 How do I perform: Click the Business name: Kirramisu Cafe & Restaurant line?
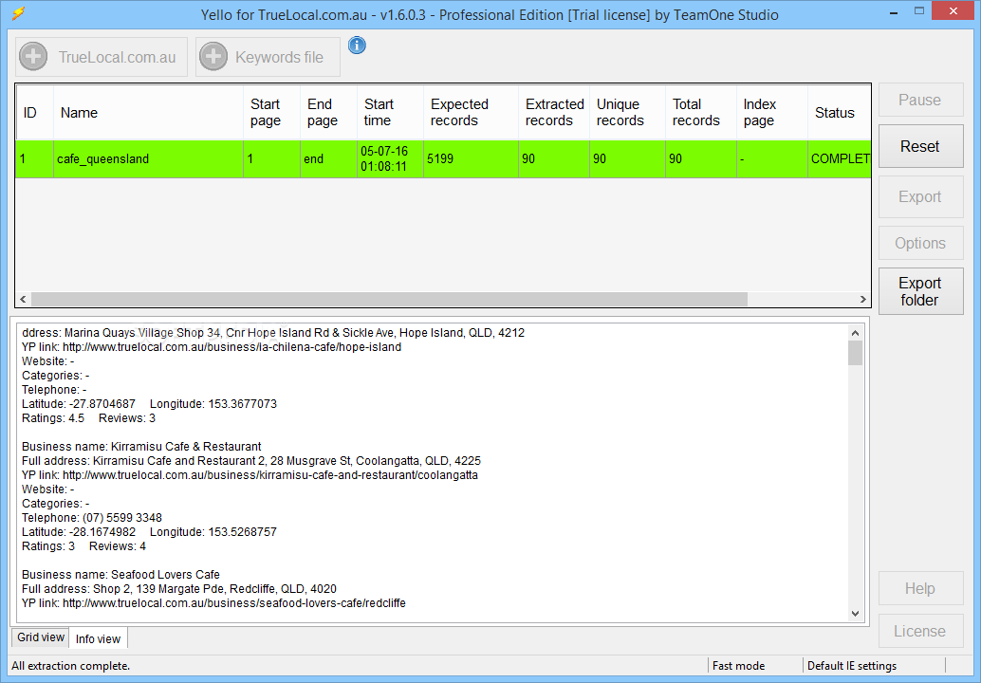click(x=141, y=447)
